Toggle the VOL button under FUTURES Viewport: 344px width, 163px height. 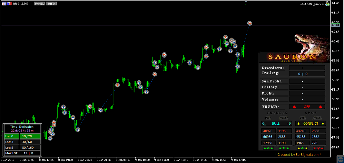coord(268,118)
